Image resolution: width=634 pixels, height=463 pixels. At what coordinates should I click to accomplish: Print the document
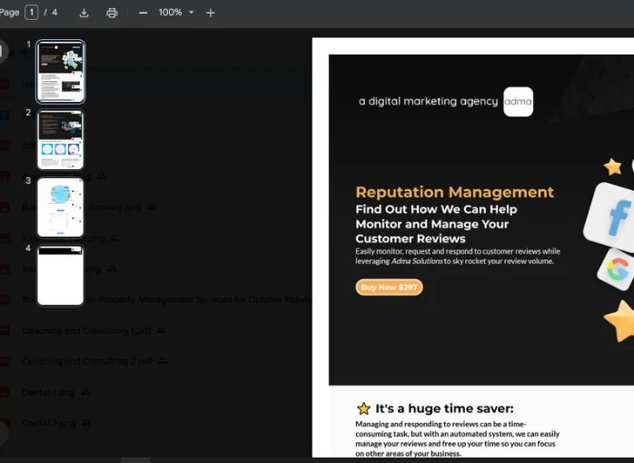[112, 13]
